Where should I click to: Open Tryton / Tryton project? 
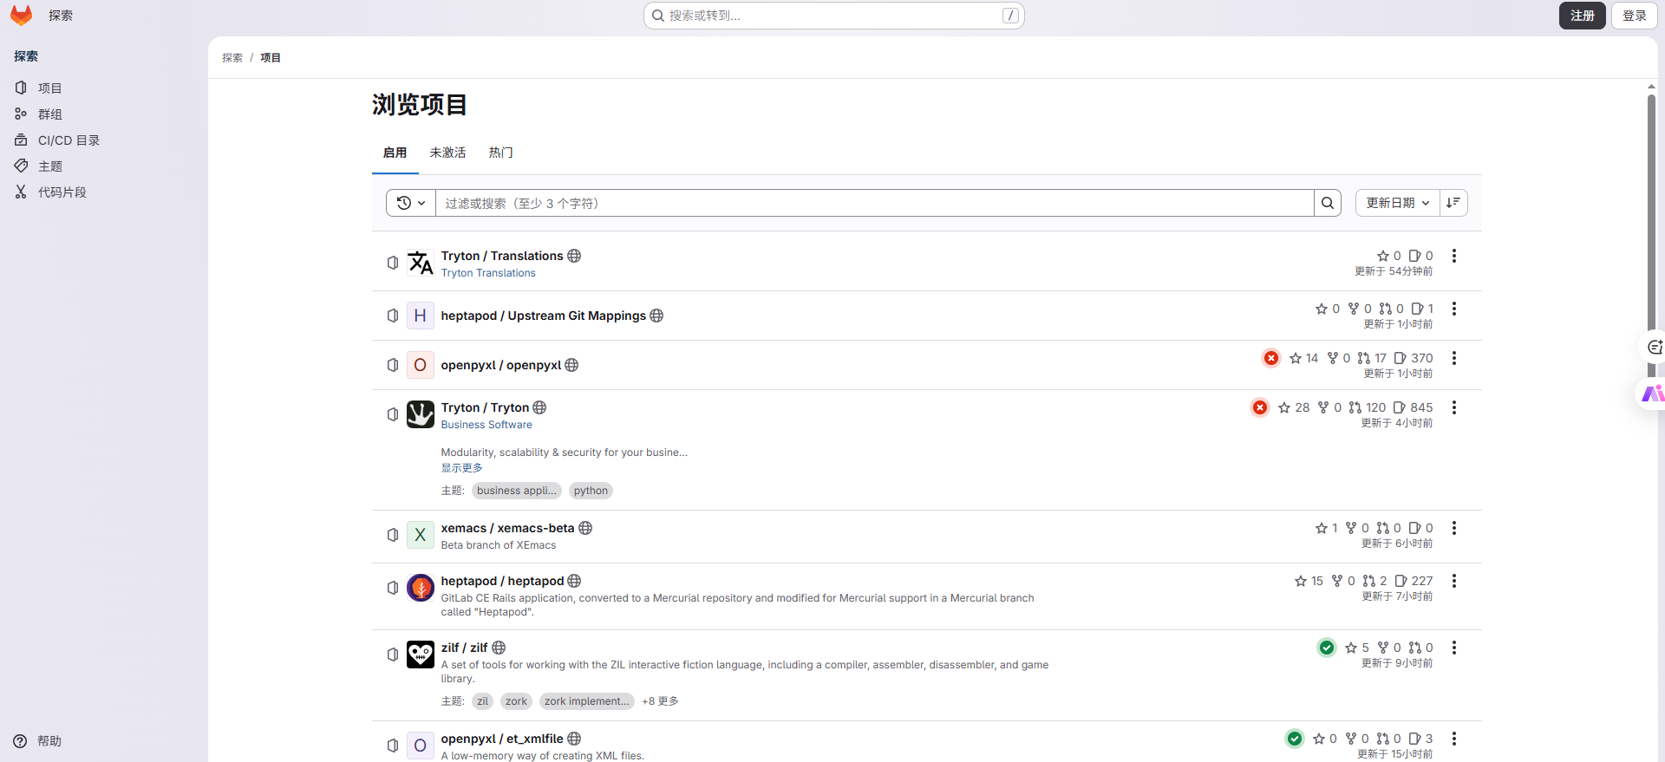485,407
